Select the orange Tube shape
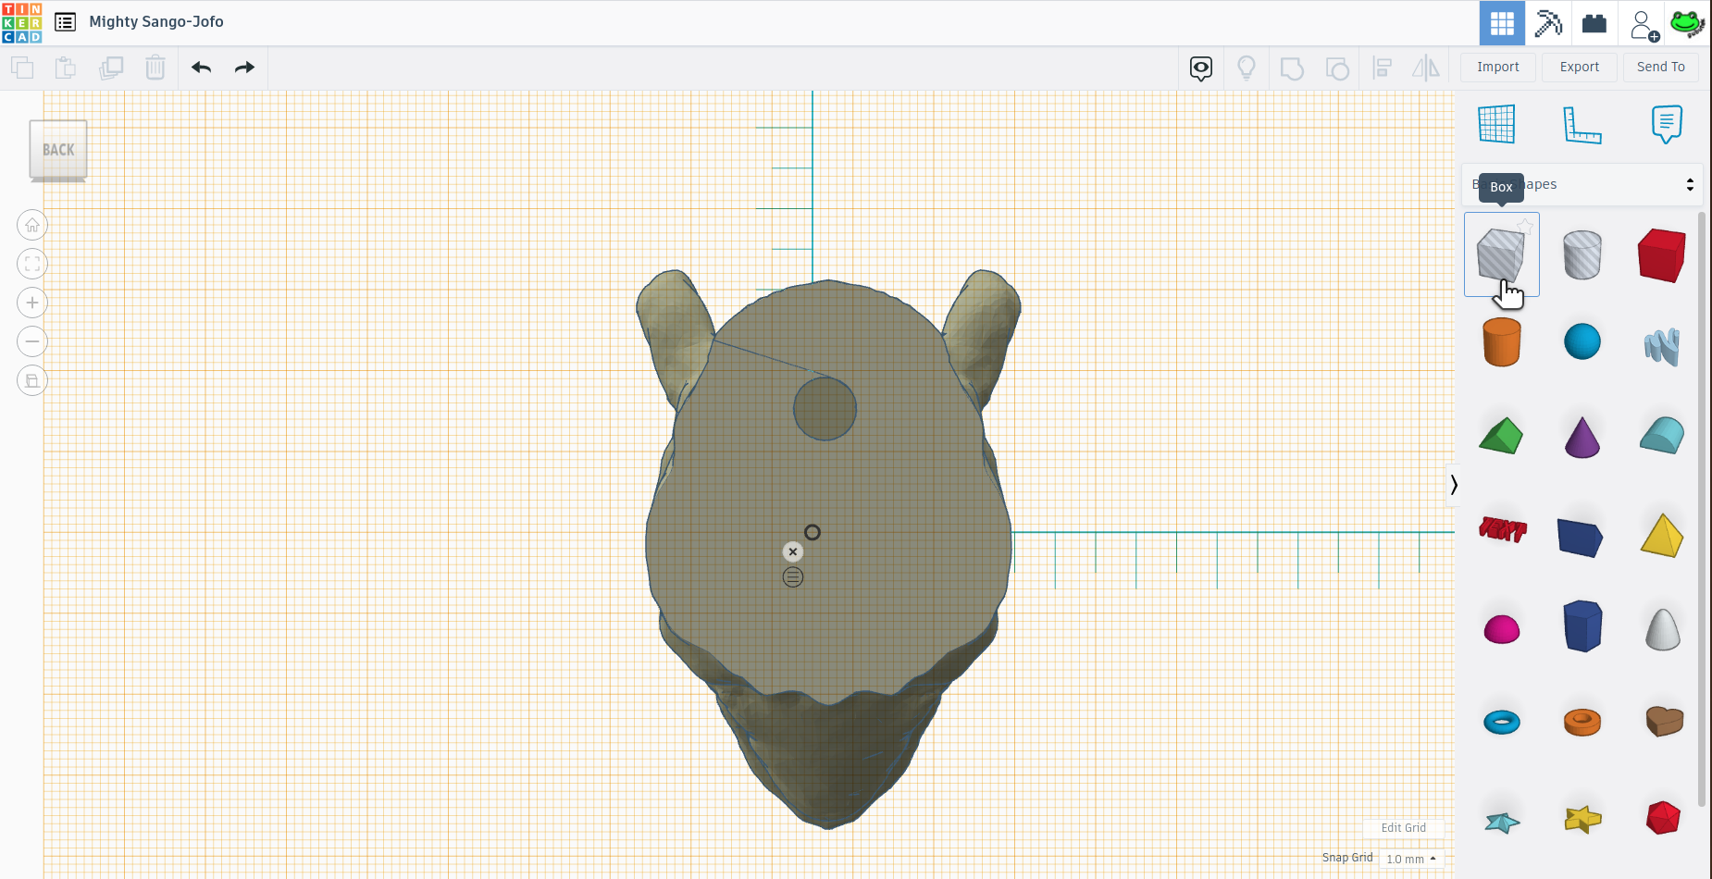 (x=1582, y=722)
